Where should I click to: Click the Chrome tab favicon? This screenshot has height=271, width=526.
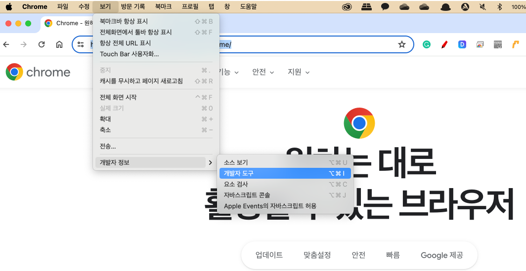pyautogui.click(x=48, y=23)
